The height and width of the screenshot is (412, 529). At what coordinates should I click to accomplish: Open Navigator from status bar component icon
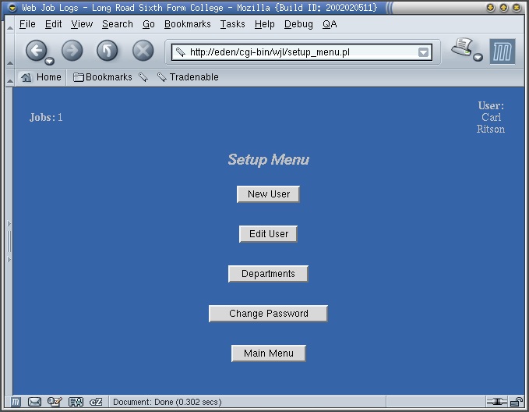[16, 402]
